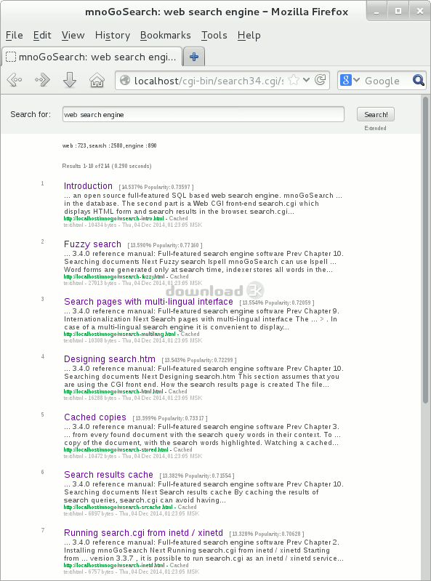Bookmark this page with the star icon
431x581 pixels.
point(294,80)
